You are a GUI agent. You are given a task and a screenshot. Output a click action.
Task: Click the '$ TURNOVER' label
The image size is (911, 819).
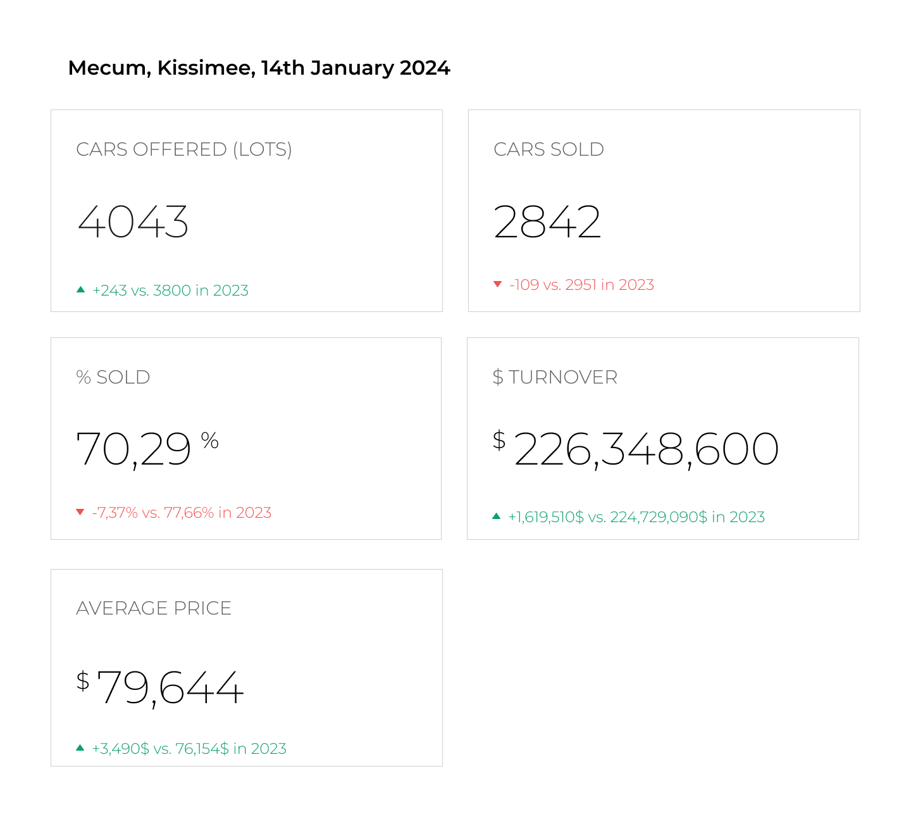pos(555,377)
